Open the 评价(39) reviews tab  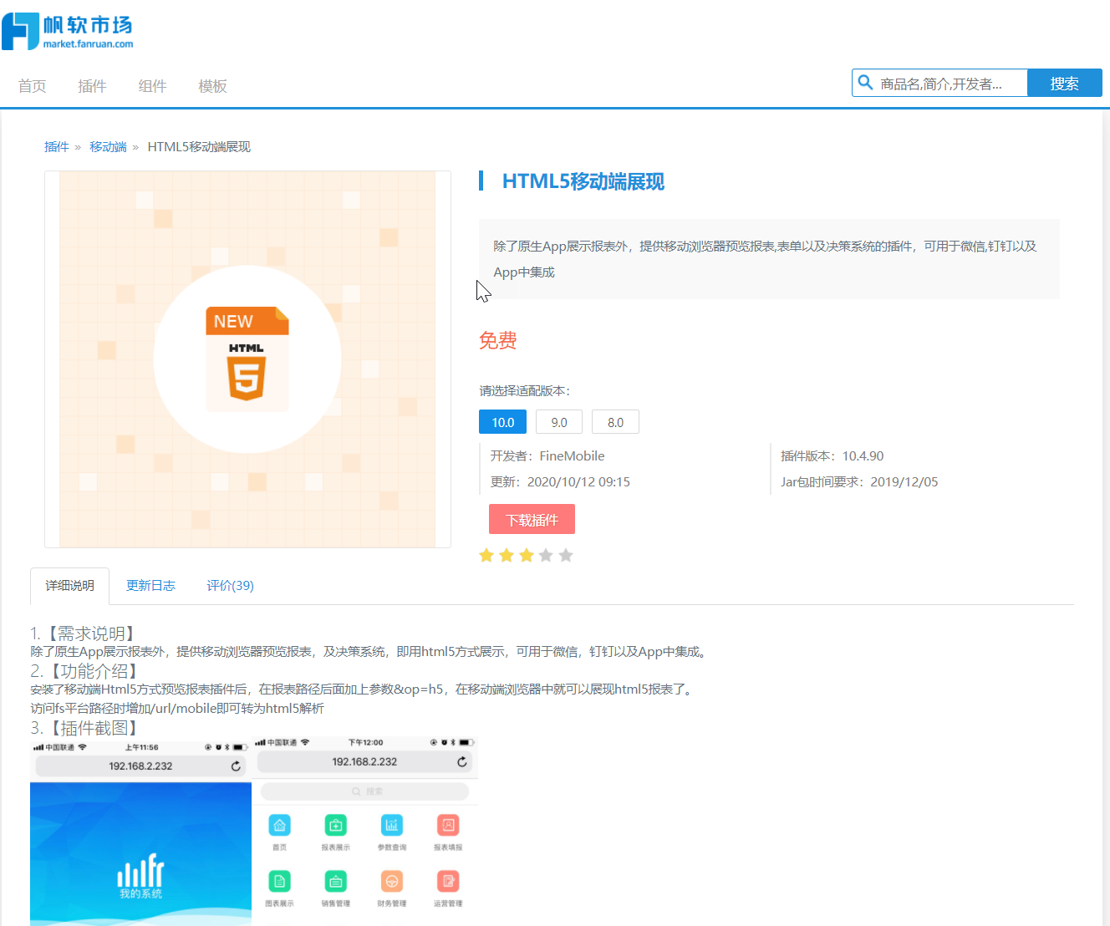pos(230,586)
